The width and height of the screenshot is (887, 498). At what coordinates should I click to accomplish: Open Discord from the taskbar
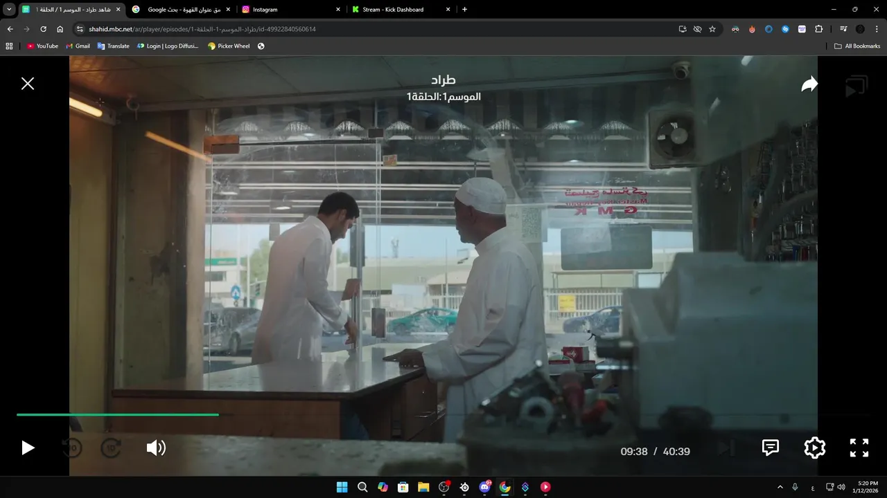pos(484,487)
